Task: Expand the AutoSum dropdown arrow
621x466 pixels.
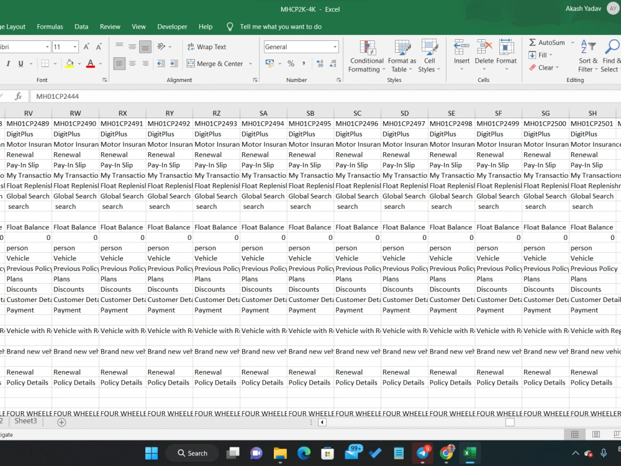Action: pyautogui.click(x=573, y=42)
